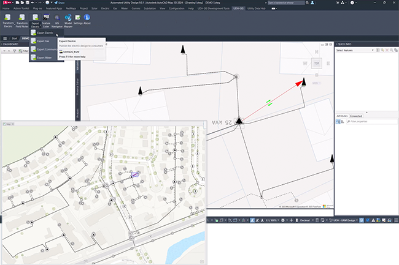Choose Export Water menu entry

[x=44, y=58]
